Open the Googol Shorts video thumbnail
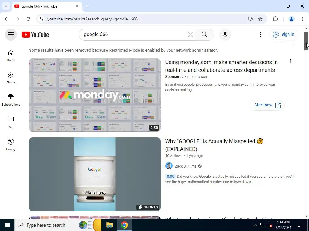This screenshot has height=231, width=309. [x=95, y=174]
